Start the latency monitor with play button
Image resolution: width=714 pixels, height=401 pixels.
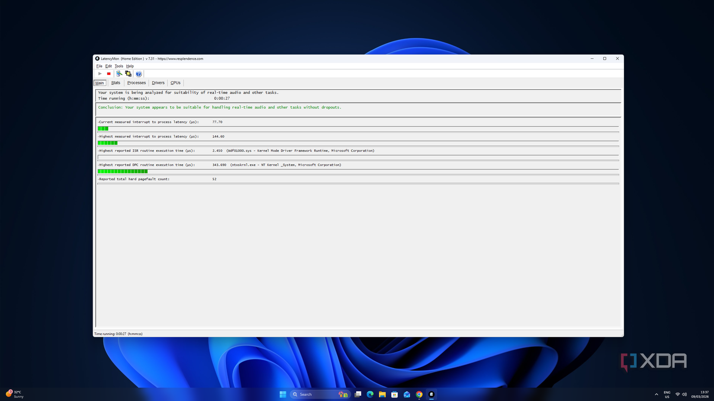(x=100, y=74)
